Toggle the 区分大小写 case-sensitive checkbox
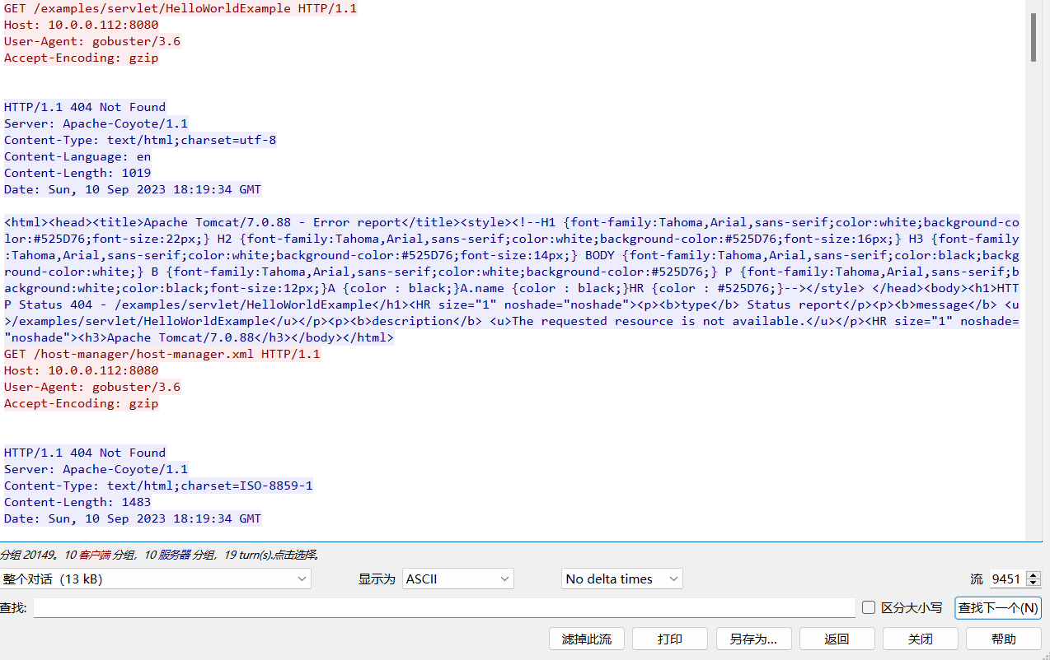1050x660 pixels. pos(869,607)
